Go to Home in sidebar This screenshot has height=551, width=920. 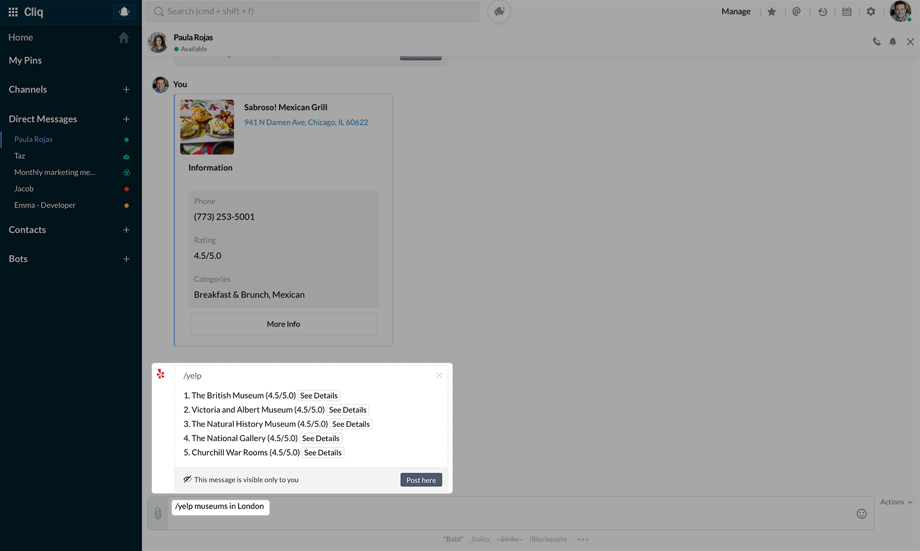[x=21, y=37]
